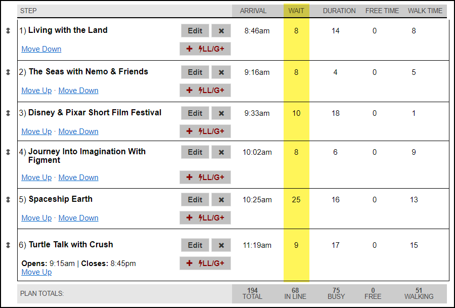Click the 51 WALKING total
This screenshot has width=455, height=308.
tap(419, 293)
